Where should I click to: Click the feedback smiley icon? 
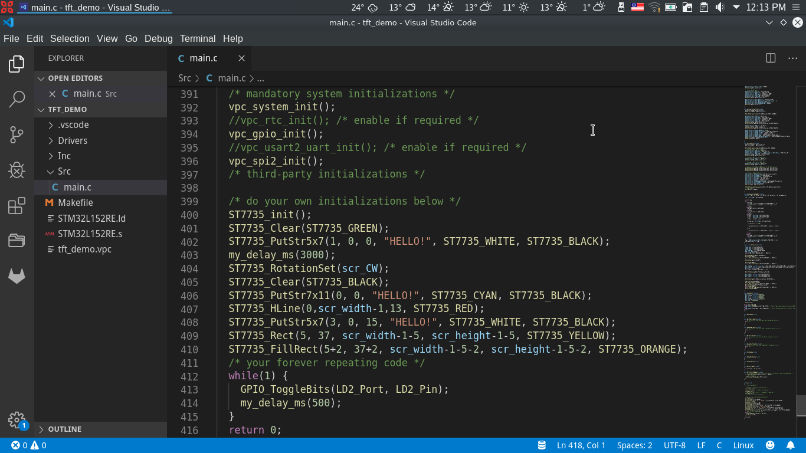click(770, 445)
